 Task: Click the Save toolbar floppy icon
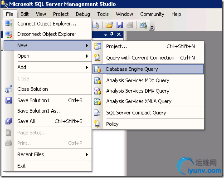pos(120,25)
